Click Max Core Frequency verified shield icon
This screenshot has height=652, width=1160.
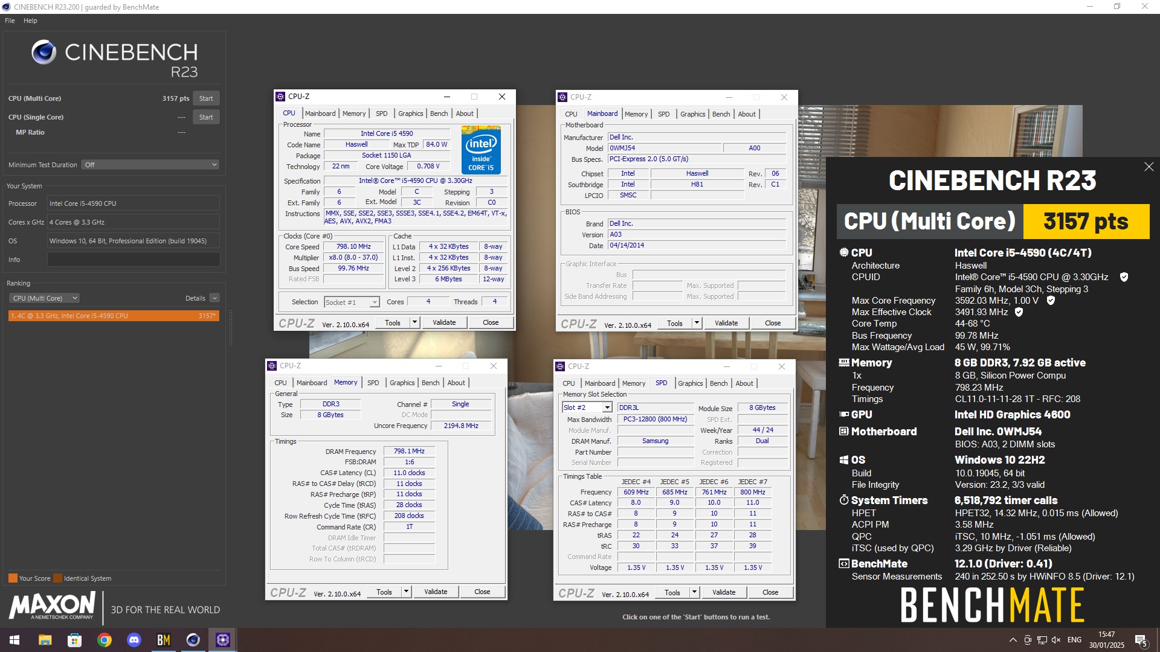[1051, 301]
